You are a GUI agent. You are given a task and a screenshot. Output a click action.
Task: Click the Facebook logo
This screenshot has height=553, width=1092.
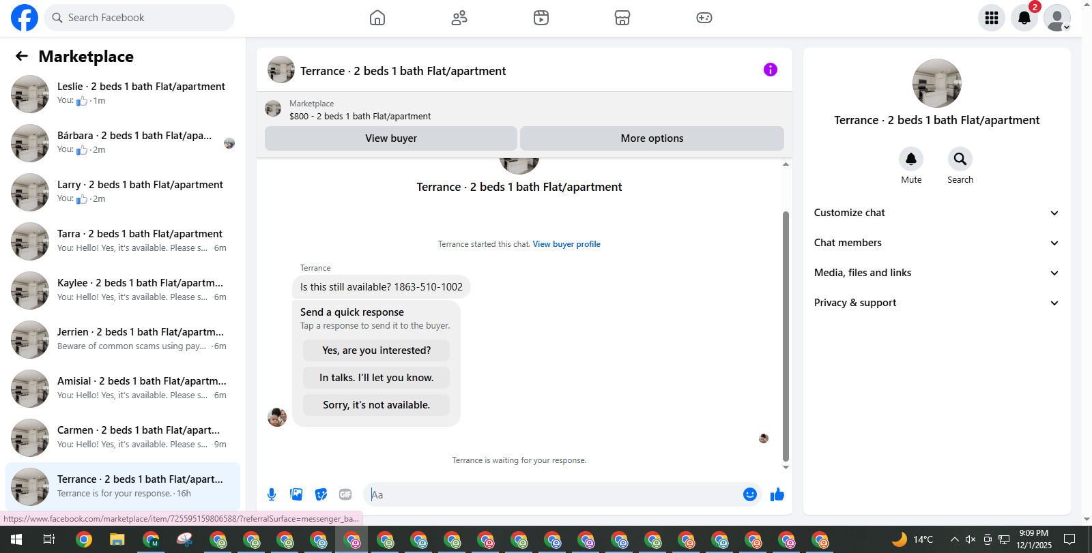click(25, 18)
